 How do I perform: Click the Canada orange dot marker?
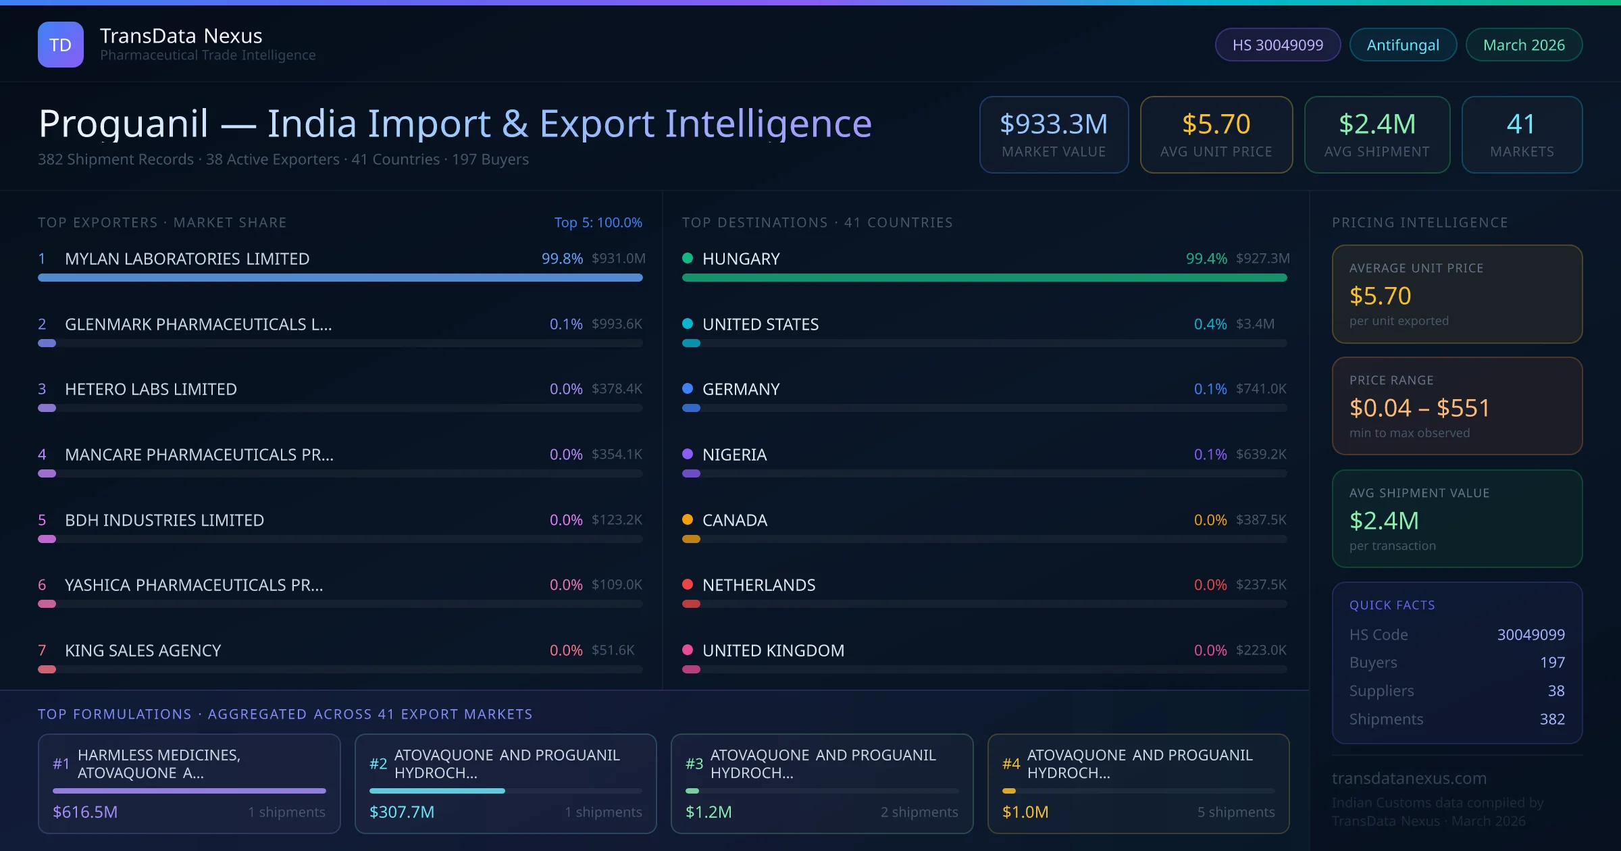(x=688, y=519)
